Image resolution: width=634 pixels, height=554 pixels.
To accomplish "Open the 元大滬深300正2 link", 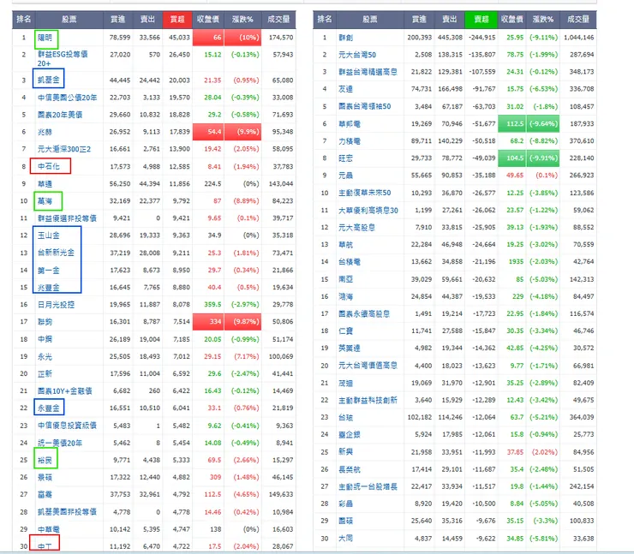I will coord(64,149).
